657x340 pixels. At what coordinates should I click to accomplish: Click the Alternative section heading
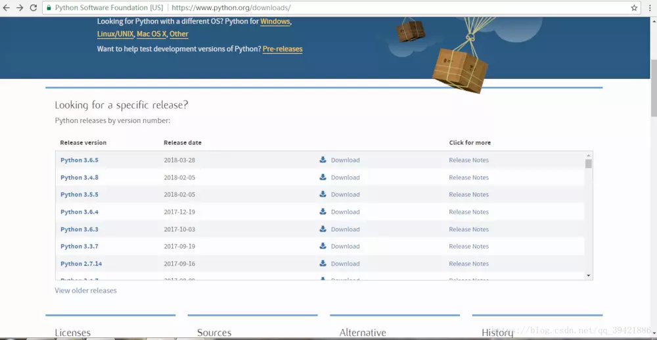click(363, 333)
